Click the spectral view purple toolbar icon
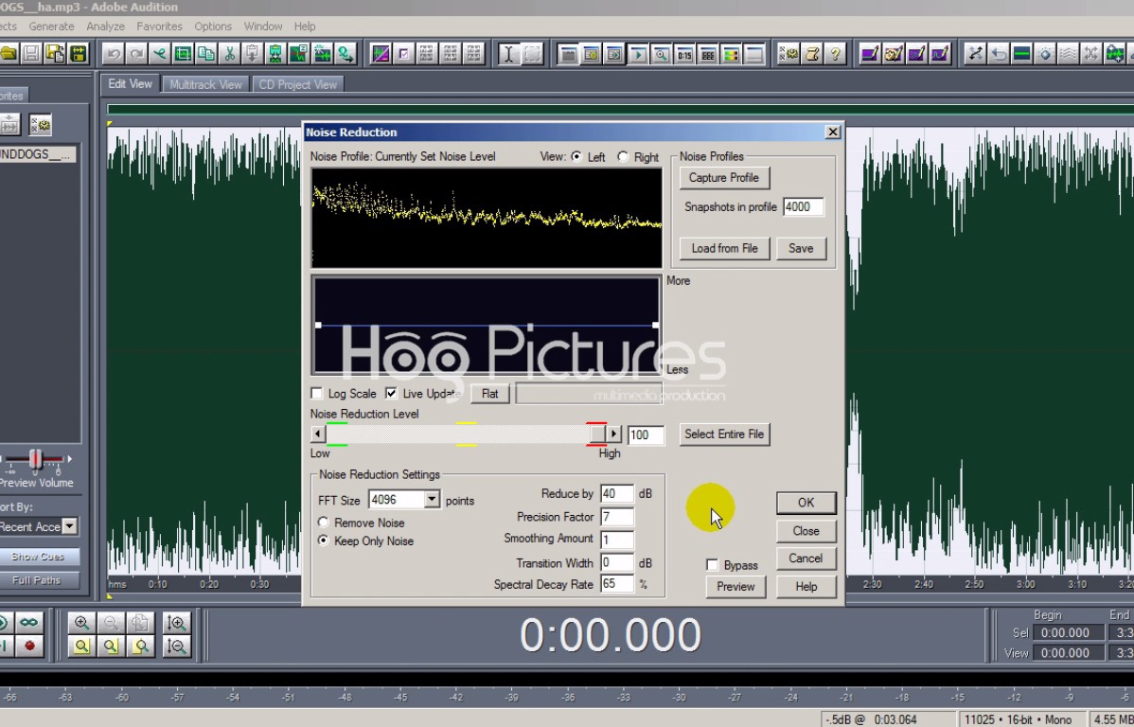 pyautogui.click(x=381, y=54)
